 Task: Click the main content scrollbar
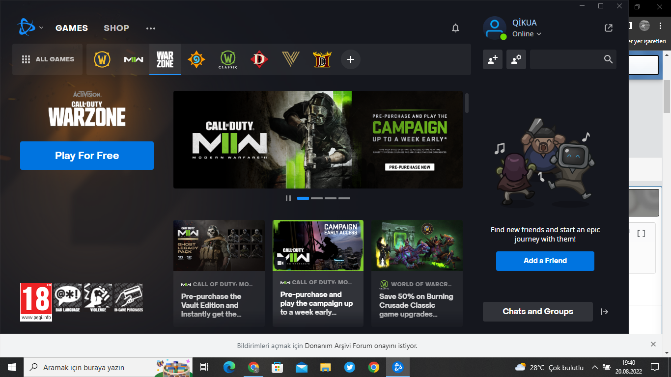(x=467, y=103)
